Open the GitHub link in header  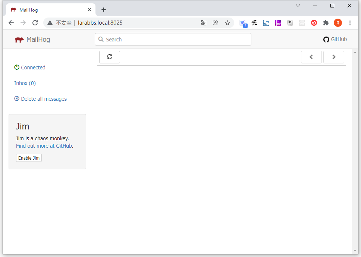tap(335, 40)
